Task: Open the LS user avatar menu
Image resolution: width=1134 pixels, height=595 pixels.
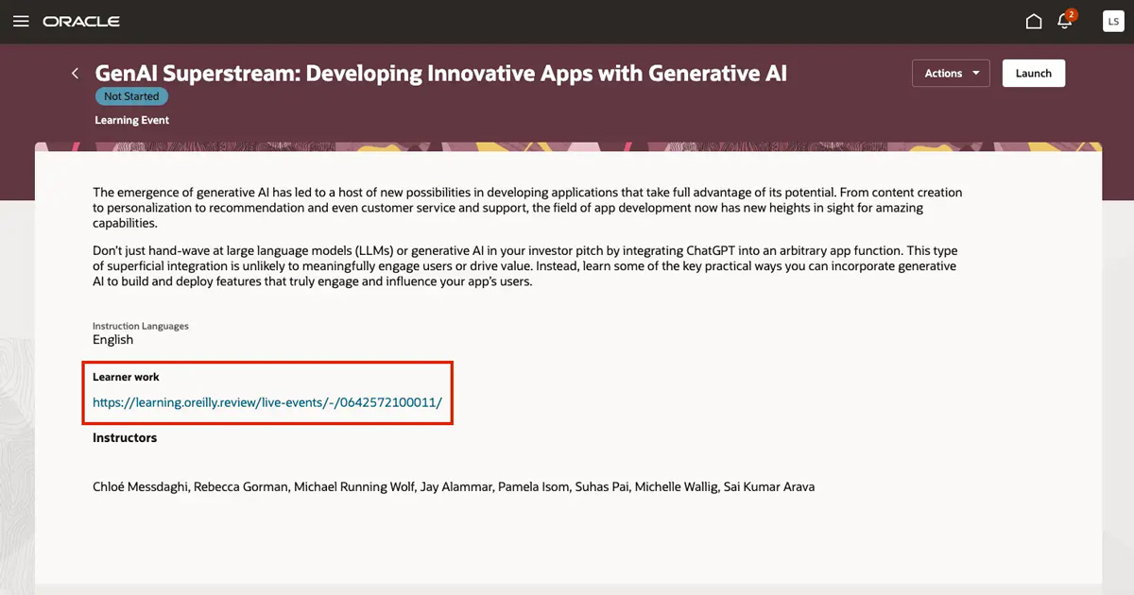Action: click(x=1113, y=21)
